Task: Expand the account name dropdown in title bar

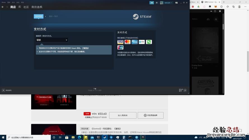Action: point(168,3)
